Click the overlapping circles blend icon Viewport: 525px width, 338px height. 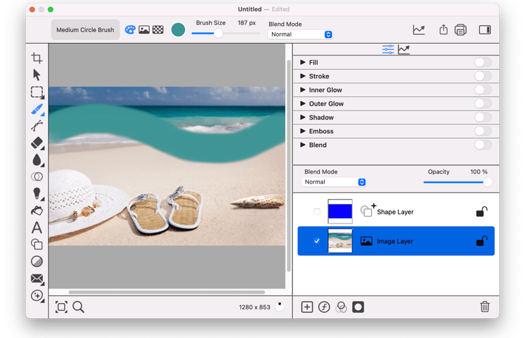341,307
